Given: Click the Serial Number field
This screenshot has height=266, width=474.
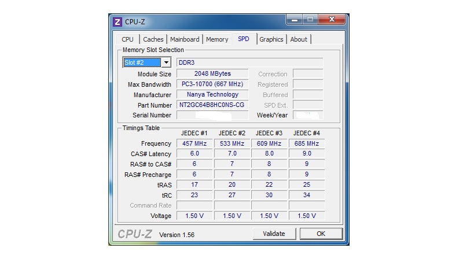Looking at the screenshot, I should (212, 115).
